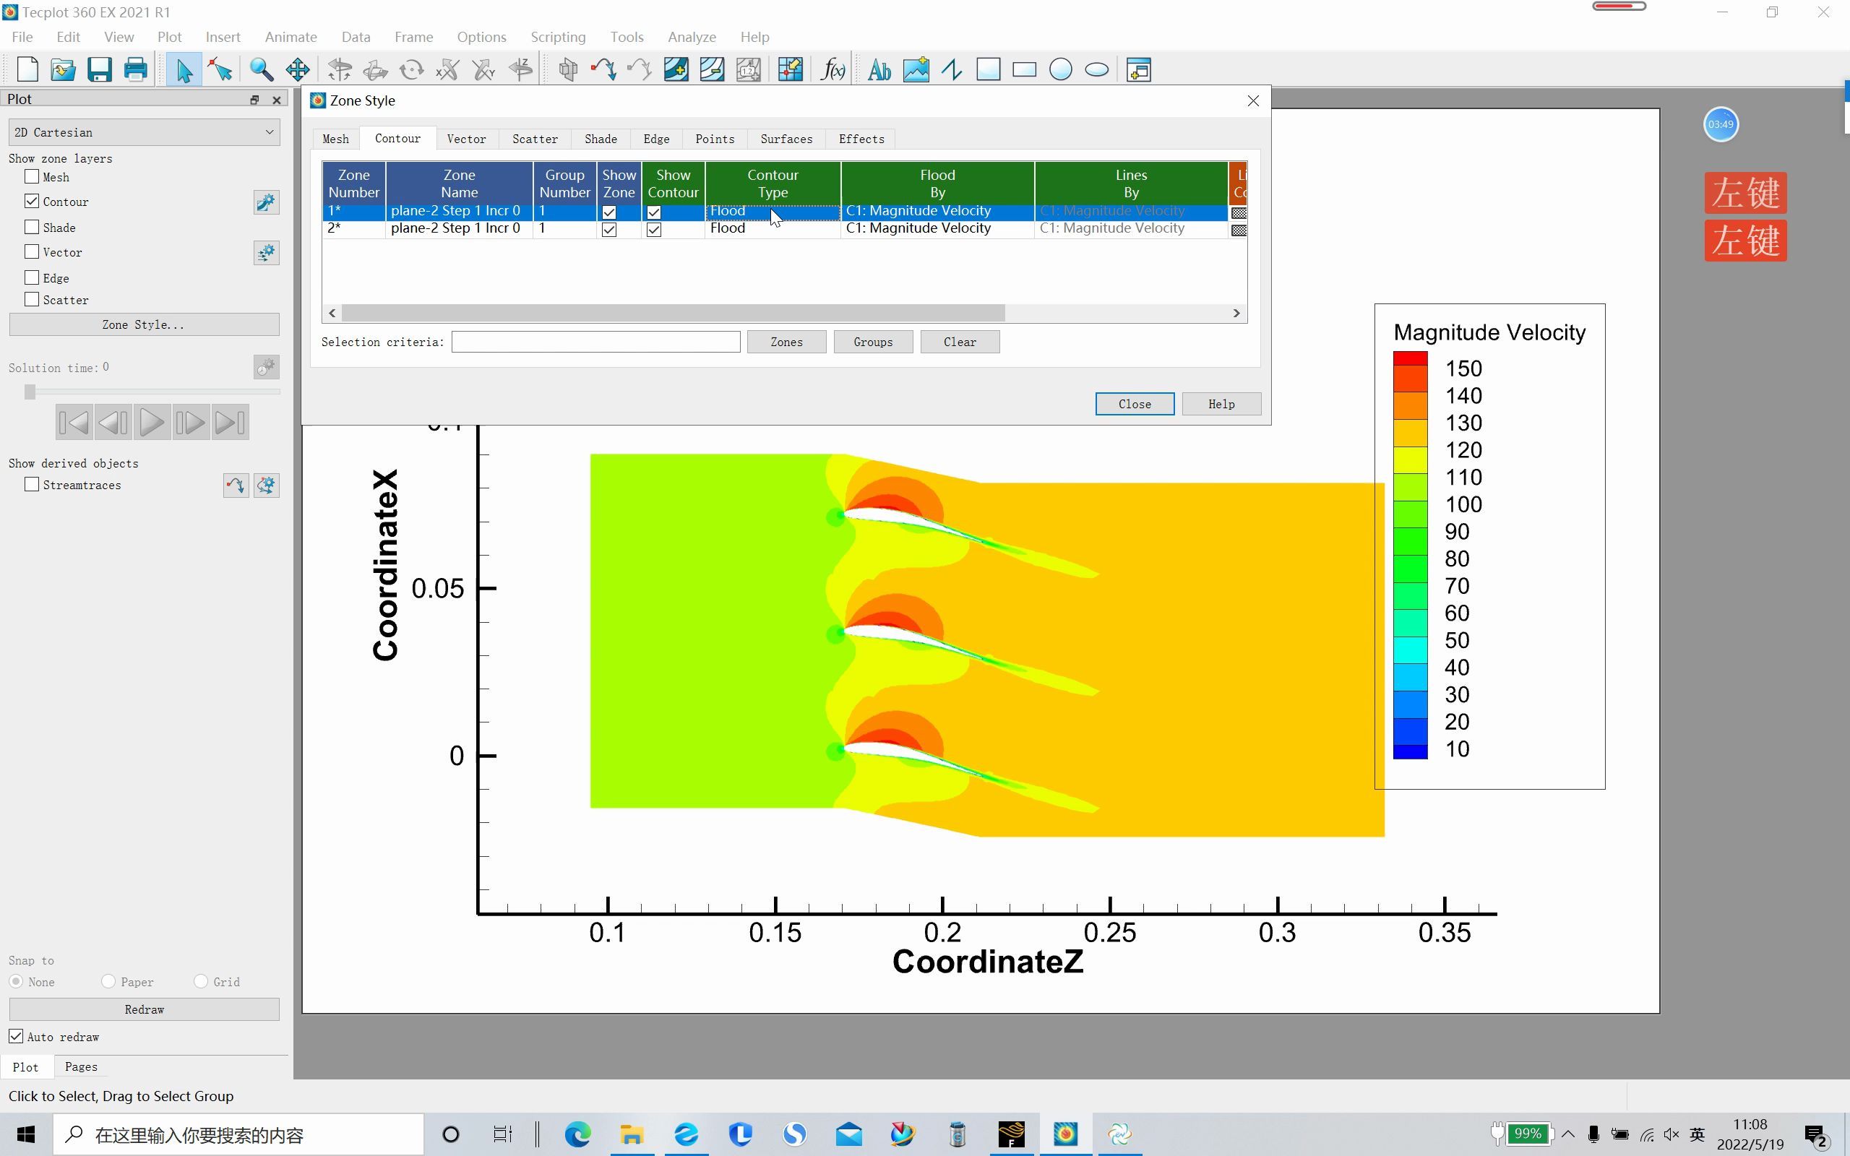1850x1156 pixels.
Task: Open the Print icon
Action: 135,69
